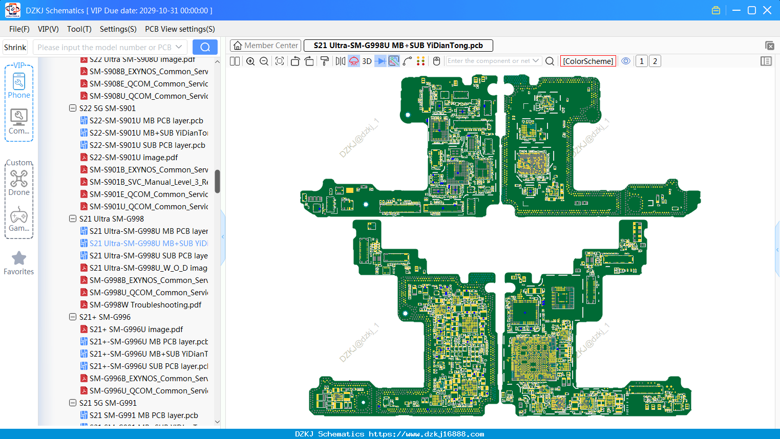780x439 pixels.
Task: Open the Phone category in sidebar
Action: click(x=19, y=85)
